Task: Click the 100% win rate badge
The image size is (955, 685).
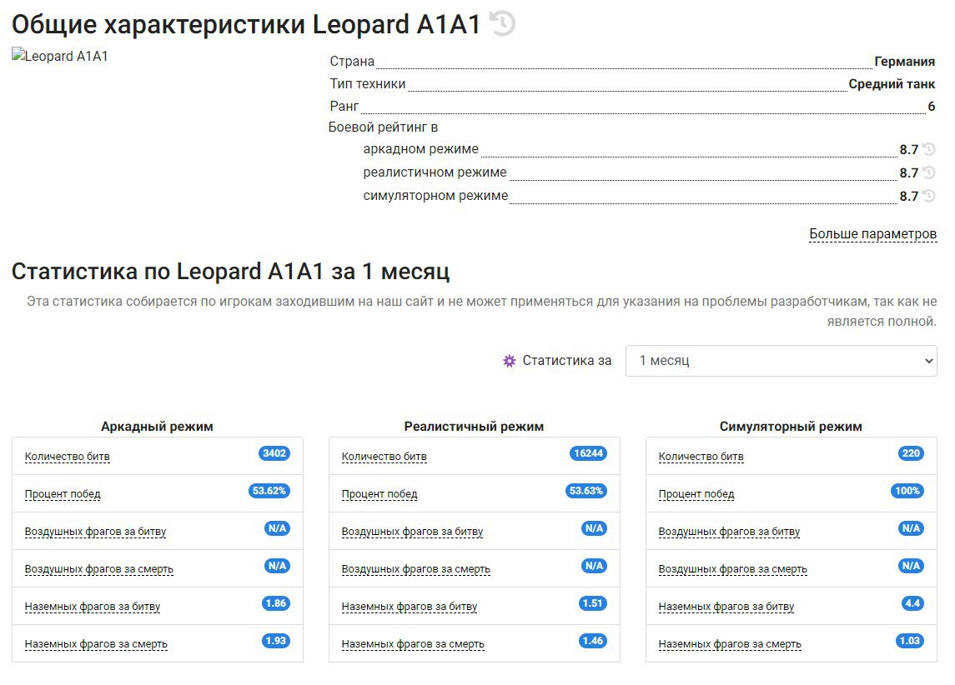Action: (907, 492)
